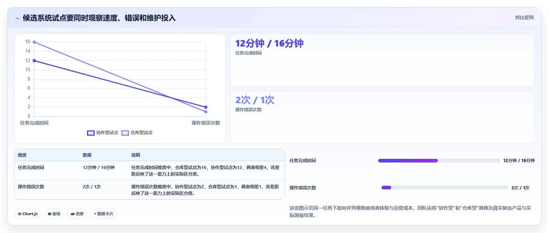Click the y-axis value 16

click(x=28, y=42)
